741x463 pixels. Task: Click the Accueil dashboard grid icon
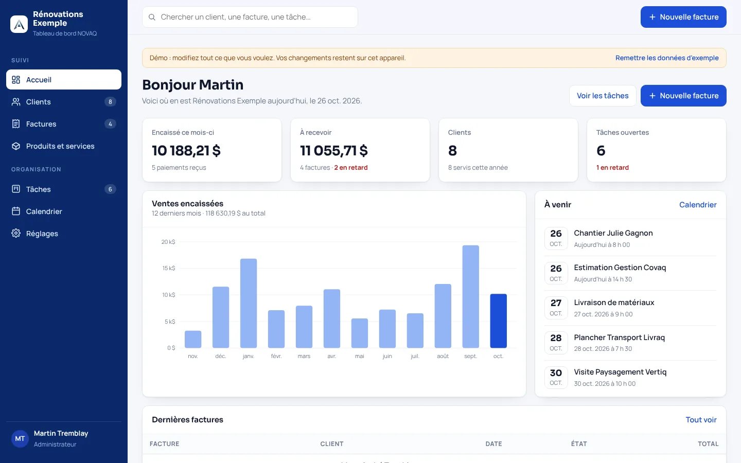click(x=16, y=80)
